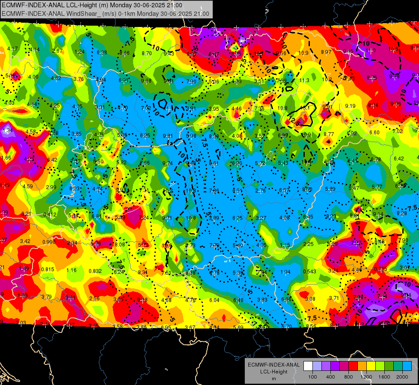Click the white swatch in the LCL-Height legend
Viewport: 419px width, 385px height.
(308, 366)
